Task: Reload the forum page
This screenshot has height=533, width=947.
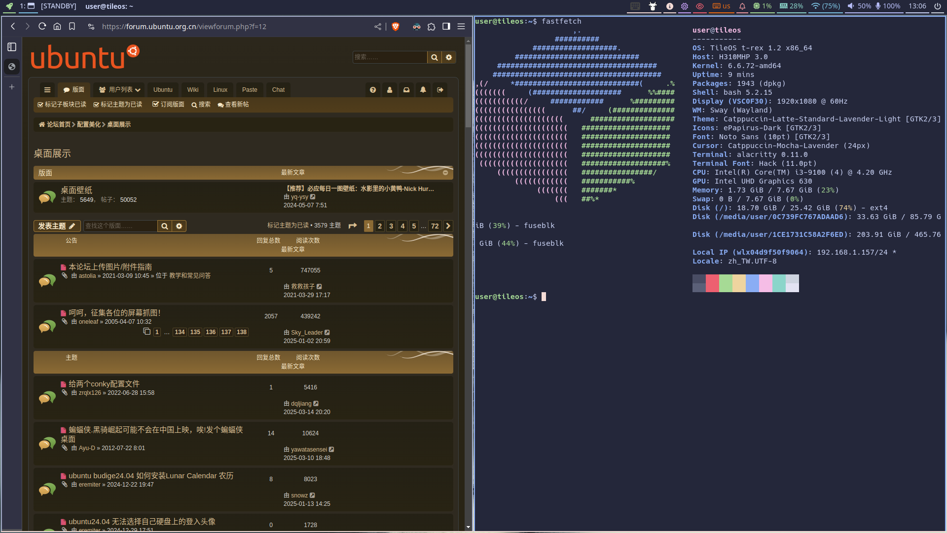Action: pyautogui.click(x=42, y=27)
